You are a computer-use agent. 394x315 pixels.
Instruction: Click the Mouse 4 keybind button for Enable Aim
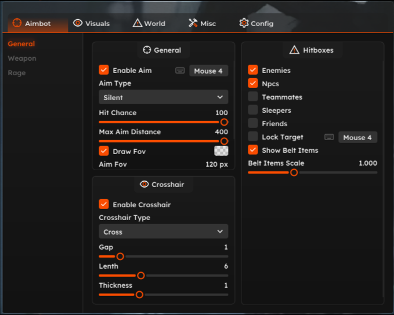(208, 71)
